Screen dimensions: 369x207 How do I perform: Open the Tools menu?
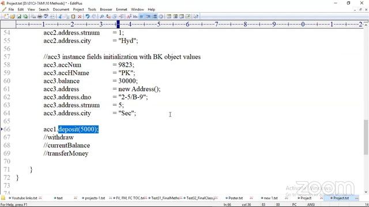(92, 9)
